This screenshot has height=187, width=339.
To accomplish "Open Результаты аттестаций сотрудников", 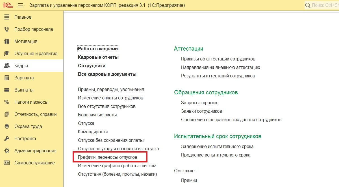I will tap(218, 76).
